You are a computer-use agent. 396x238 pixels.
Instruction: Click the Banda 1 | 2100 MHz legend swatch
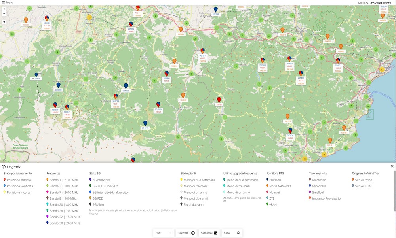(x=48, y=180)
